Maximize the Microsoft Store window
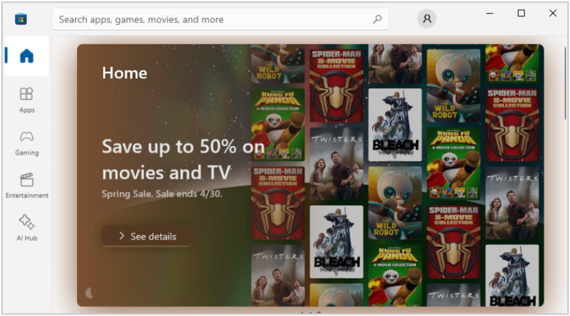 521,13
